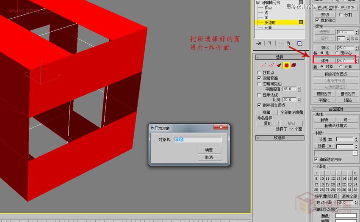The height and width of the screenshot is (222, 360).
Task: Select 元素 radio for explode
Action: click(341, 66)
